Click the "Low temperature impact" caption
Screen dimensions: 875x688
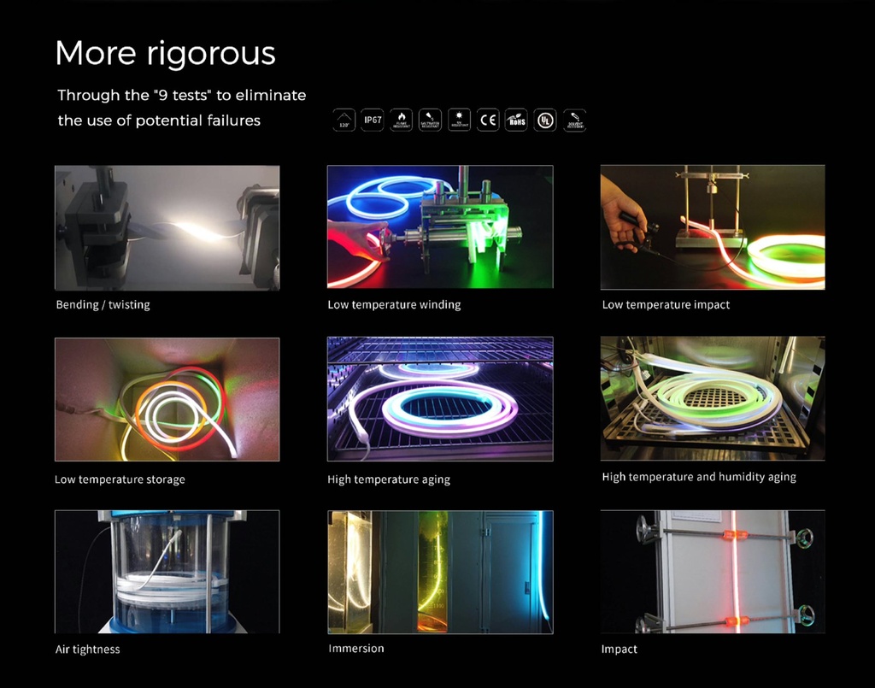666,304
